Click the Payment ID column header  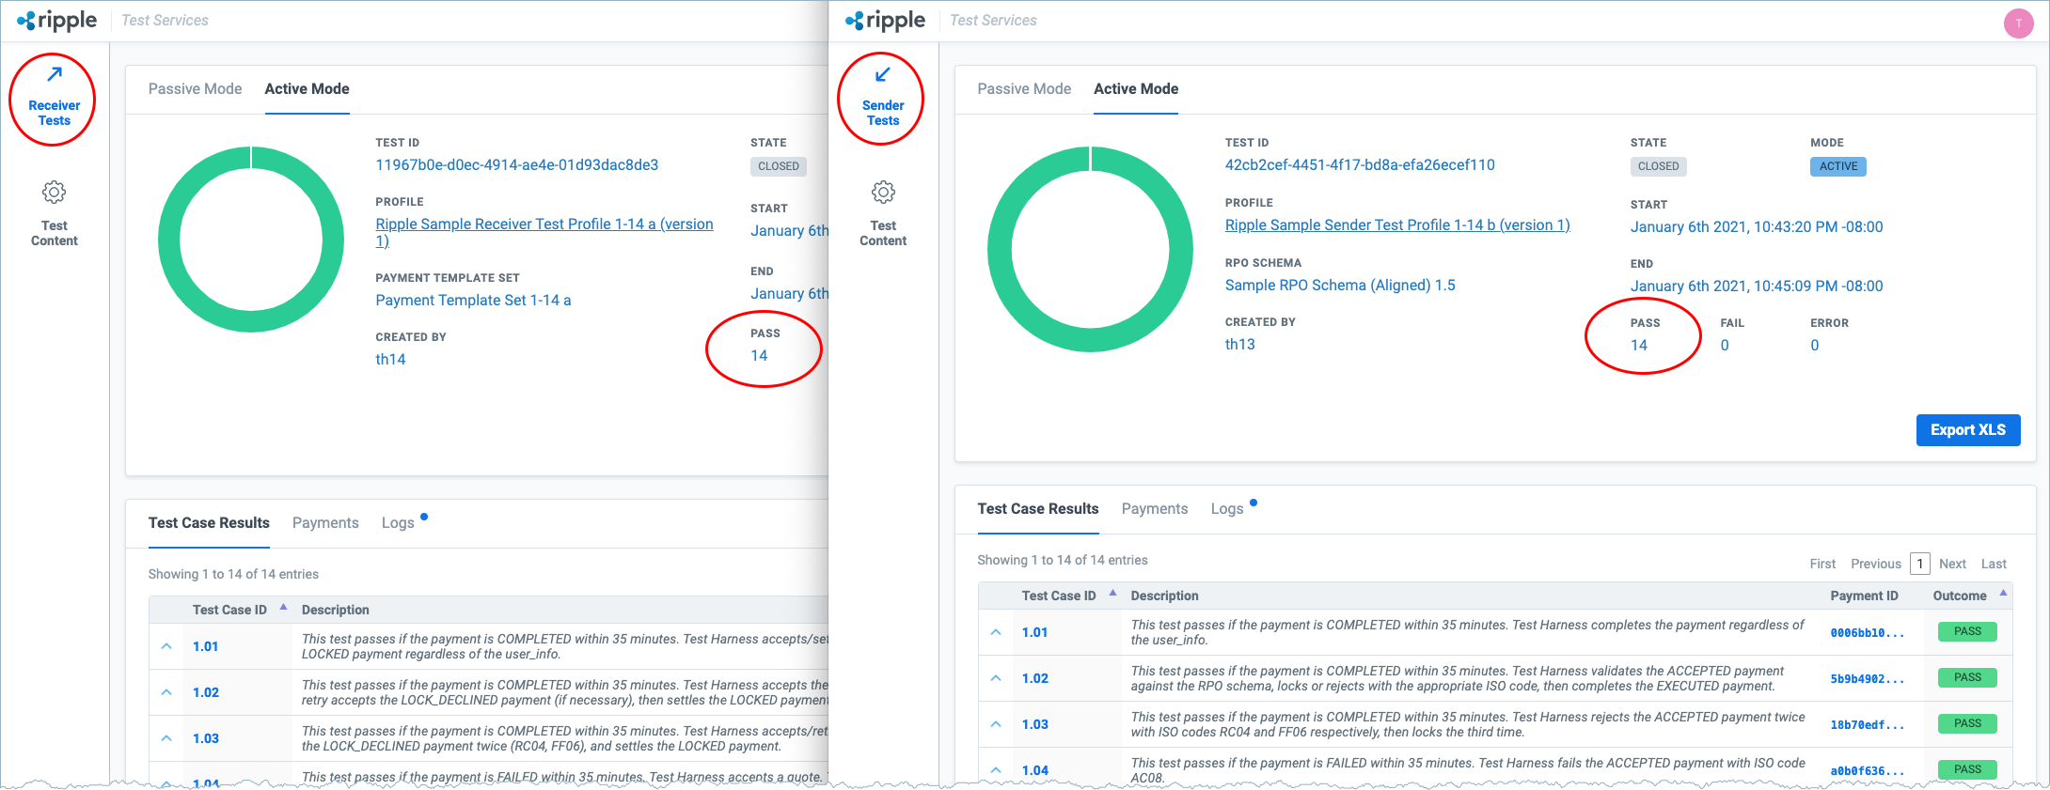pos(1864,596)
